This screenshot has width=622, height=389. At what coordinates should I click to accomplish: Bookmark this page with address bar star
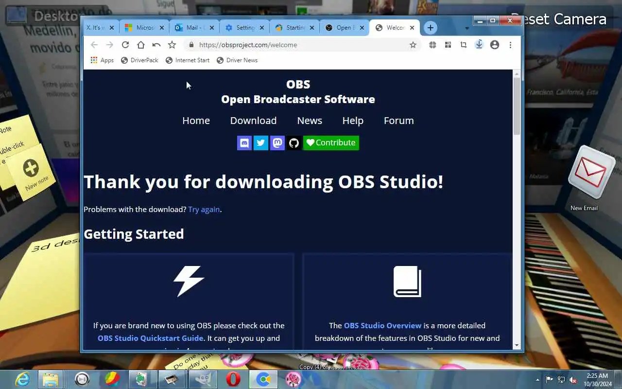(413, 45)
